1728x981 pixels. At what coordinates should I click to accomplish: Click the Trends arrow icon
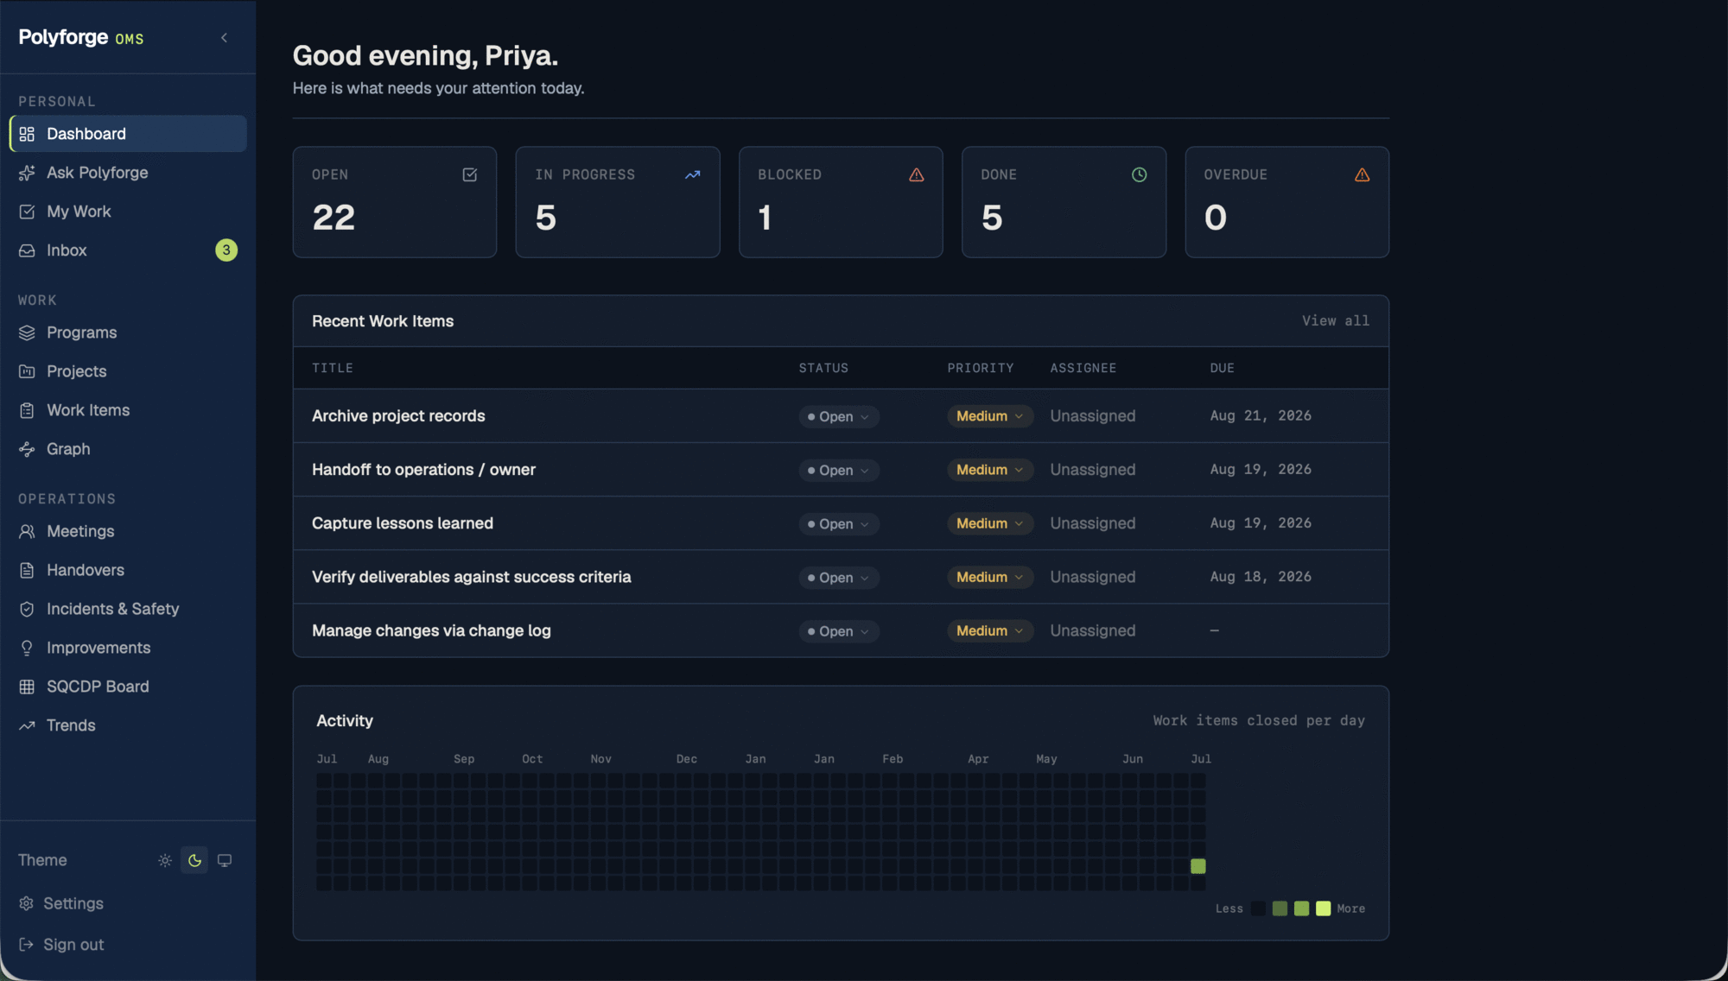[27, 725]
